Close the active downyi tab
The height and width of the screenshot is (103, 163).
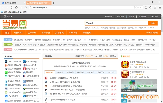coord(50,3)
